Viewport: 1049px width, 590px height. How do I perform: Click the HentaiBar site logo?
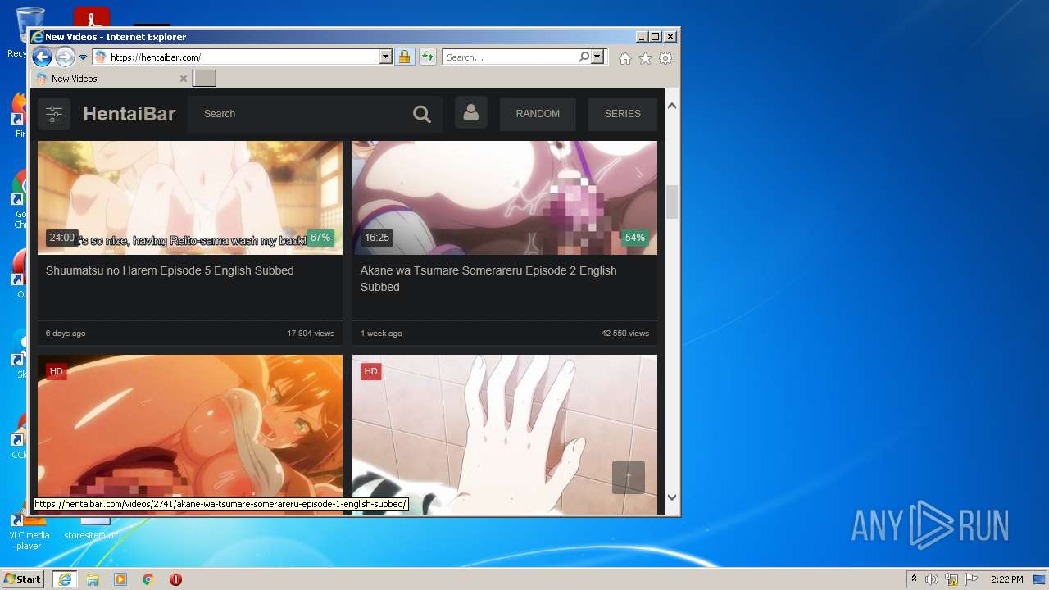pos(129,114)
